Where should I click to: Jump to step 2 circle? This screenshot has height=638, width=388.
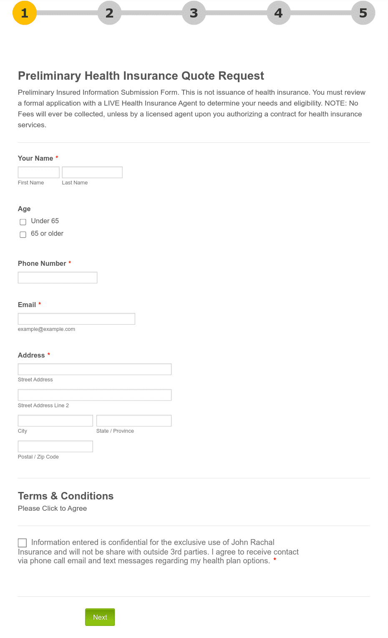pos(109,13)
